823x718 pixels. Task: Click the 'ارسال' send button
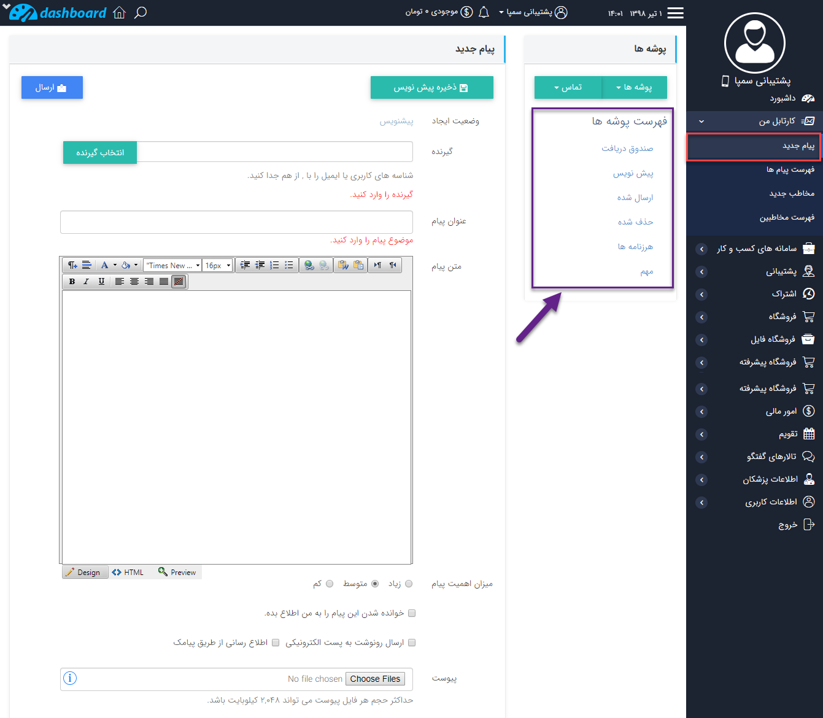pos(52,87)
